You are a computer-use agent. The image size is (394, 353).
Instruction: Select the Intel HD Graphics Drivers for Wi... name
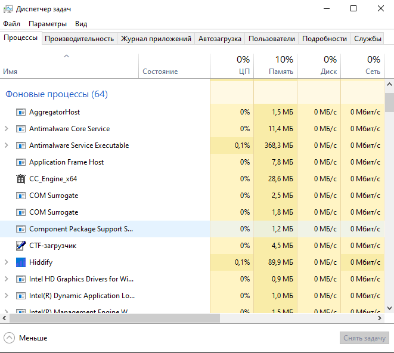pos(81,279)
